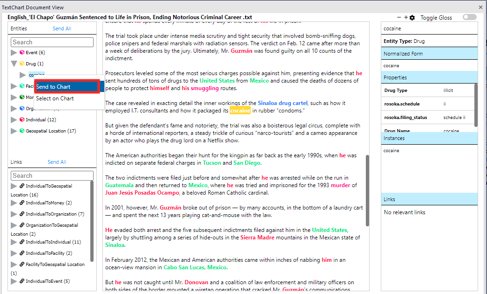Choose Send to Chart from context menu
Screen dimensions: 487x294
click(66, 87)
